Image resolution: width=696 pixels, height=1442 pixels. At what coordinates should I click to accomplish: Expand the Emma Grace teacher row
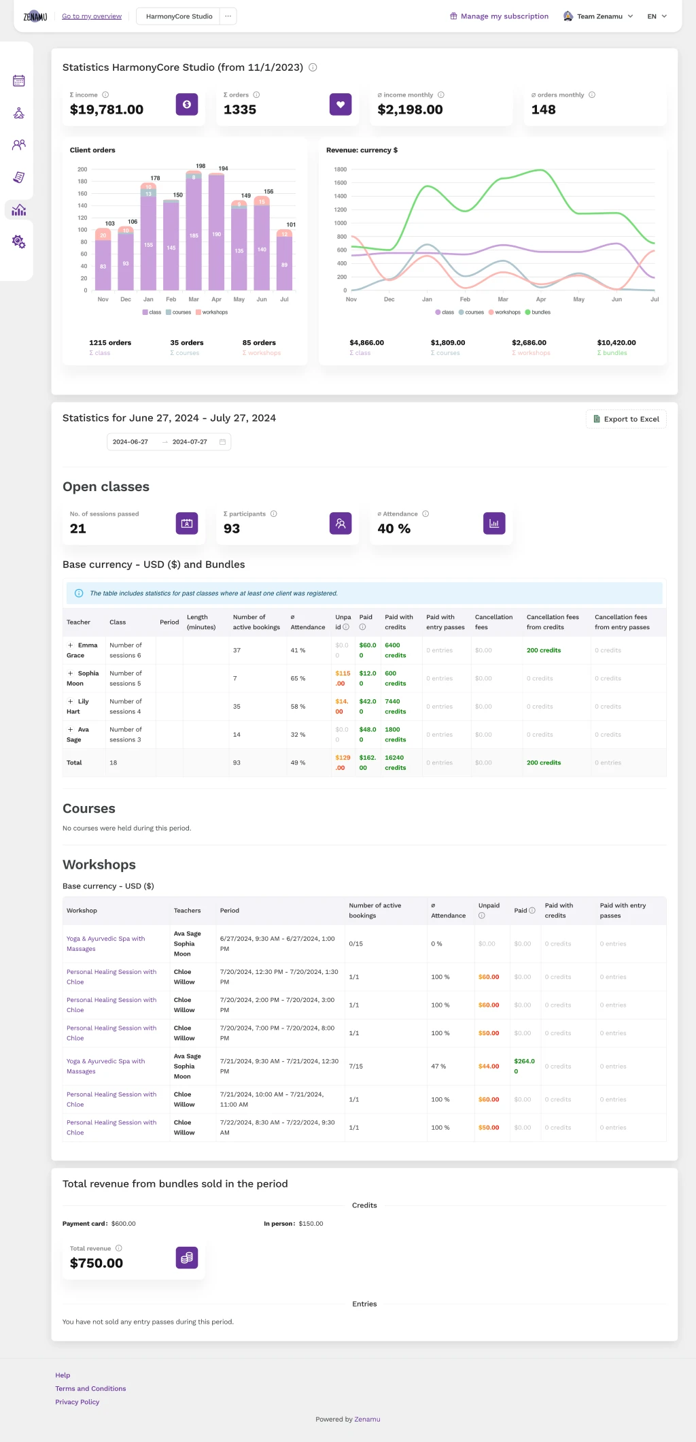tap(71, 645)
